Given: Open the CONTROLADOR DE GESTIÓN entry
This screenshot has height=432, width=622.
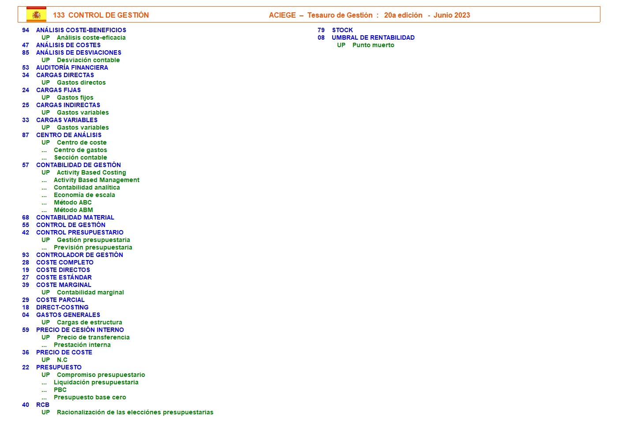Looking at the screenshot, I should (79, 255).
